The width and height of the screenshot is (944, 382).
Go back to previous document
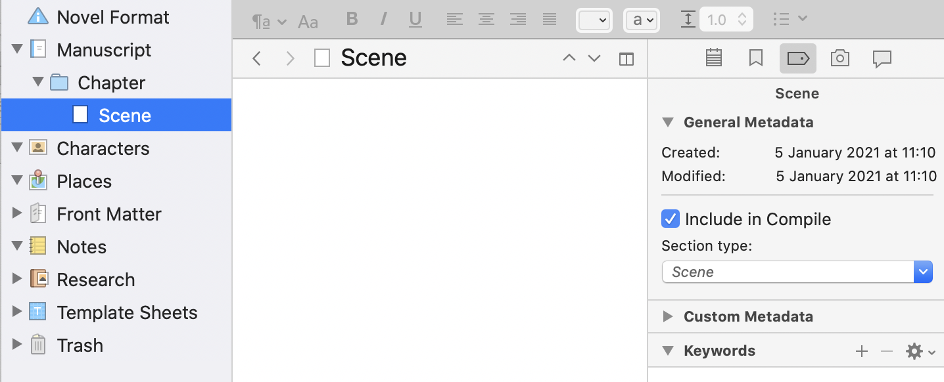click(x=257, y=59)
